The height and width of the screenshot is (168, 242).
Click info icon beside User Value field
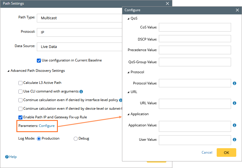[235, 140]
